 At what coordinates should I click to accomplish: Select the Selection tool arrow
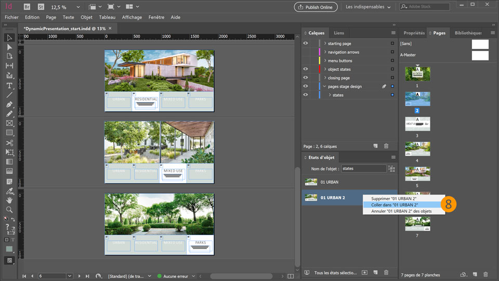(9, 37)
